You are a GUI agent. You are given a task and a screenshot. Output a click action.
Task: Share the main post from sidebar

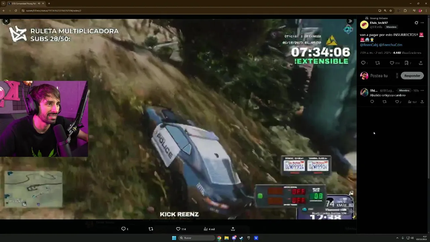(x=421, y=63)
